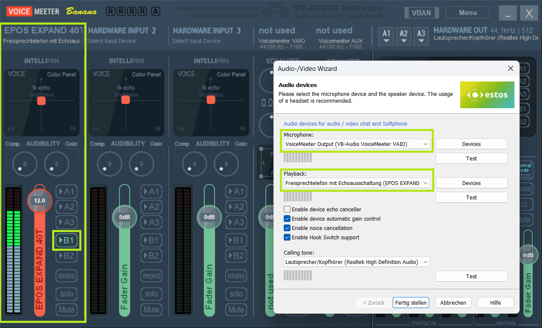
Task: Click B2 routing button on Hardware Input 2
Action: click(151, 255)
